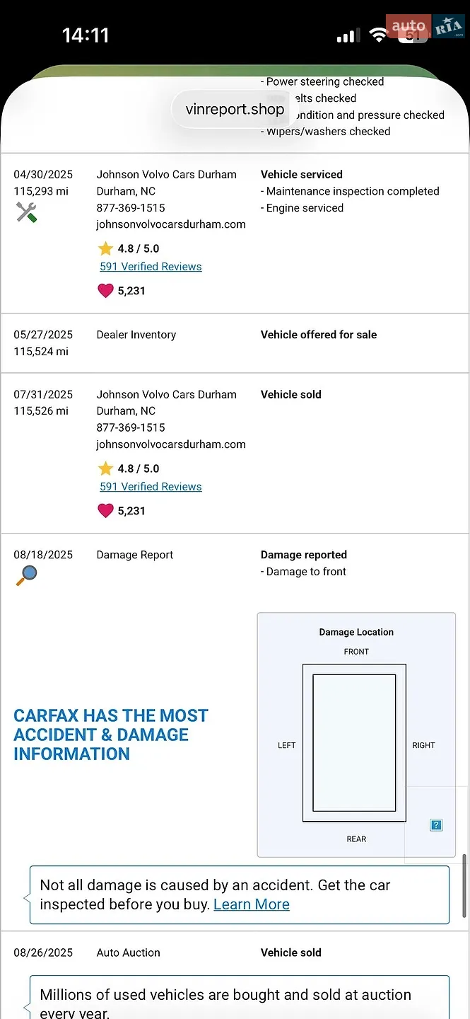Click the star rating icon in the 04/30/2025 entry
This screenshot has width=470, height=1019.
click(105, 248)
